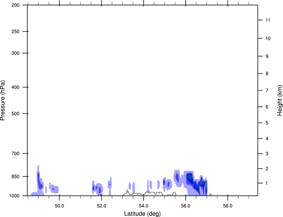This screenshot has width=283, height=217.
Task: Click the 7 km height label
Action: pos(267,90)
